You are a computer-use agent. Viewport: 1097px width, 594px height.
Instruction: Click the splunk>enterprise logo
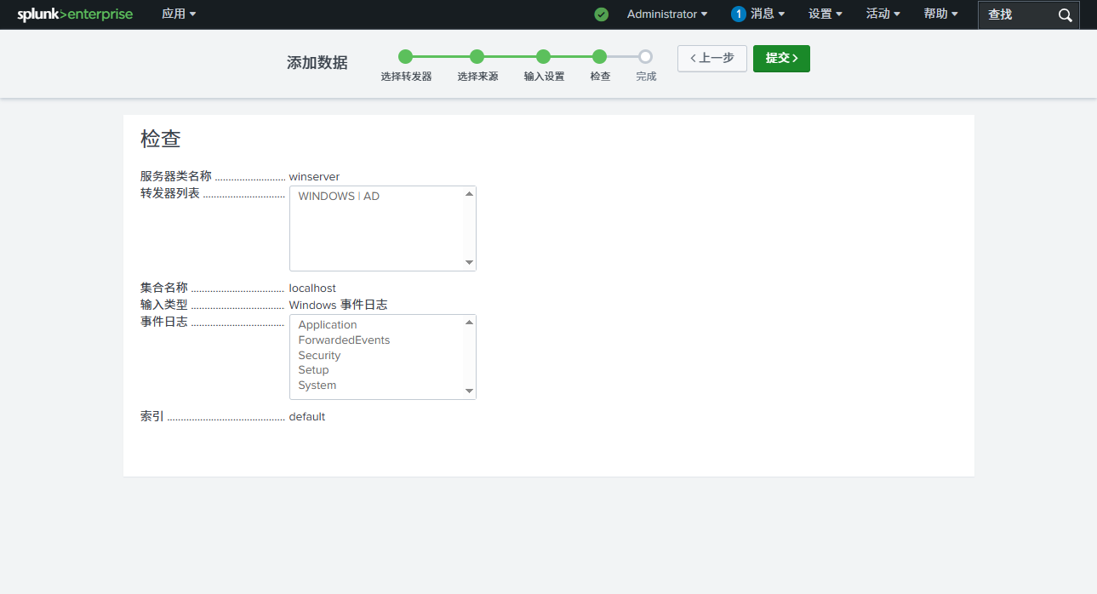[x=75, y=14]
